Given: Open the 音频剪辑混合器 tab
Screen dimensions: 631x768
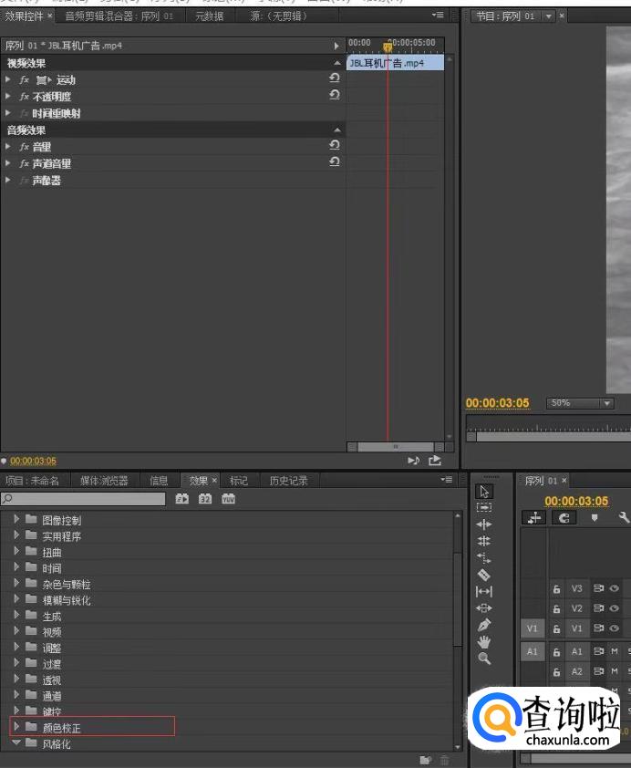Looking at the screenshot, I should tap(118, 16).
